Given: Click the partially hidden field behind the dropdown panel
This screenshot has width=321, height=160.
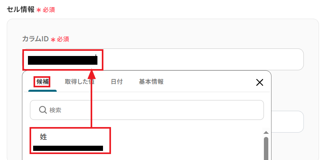Looking at the screenshot, I should (x=287, y=122).
